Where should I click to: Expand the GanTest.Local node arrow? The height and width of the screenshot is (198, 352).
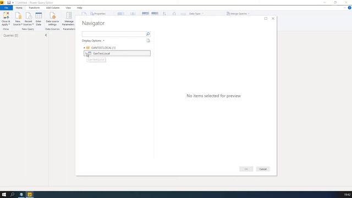86,53
